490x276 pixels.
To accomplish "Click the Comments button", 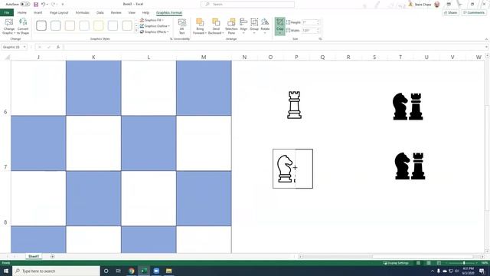I will click(x=474, y=12).
